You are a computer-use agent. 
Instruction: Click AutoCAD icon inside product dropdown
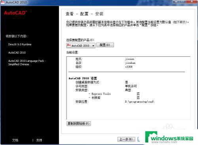(69, 45)
